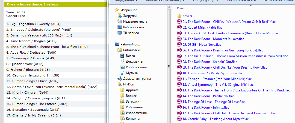The height and width of the screenshot is (123, 295).
Task: Select file 11. Zhivago - Dreamer
Action: coord(217,79)
